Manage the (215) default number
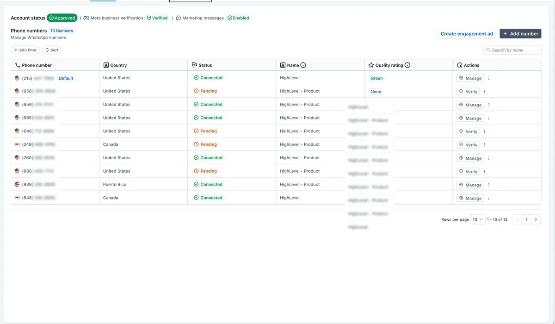Viewport: 555px width, 324px height. (470, 78)
